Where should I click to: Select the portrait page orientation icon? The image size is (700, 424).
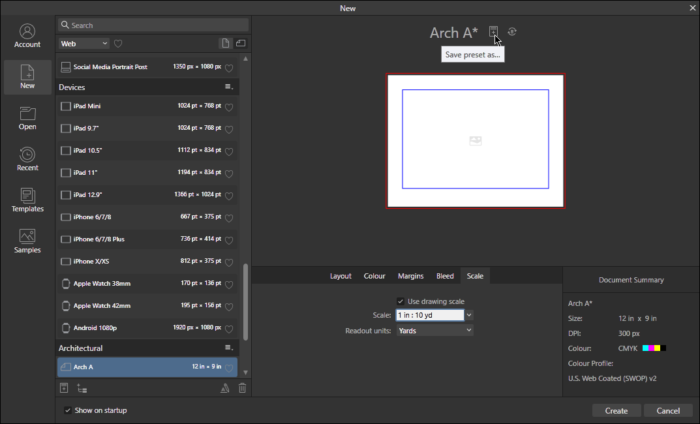(225, 42)
